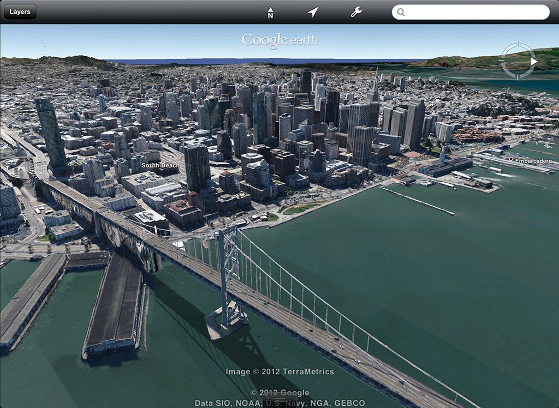Click the look-around compass ring control
Viewport: 559px width, 408px height.
pyautogui.click(x=519, y=61)
